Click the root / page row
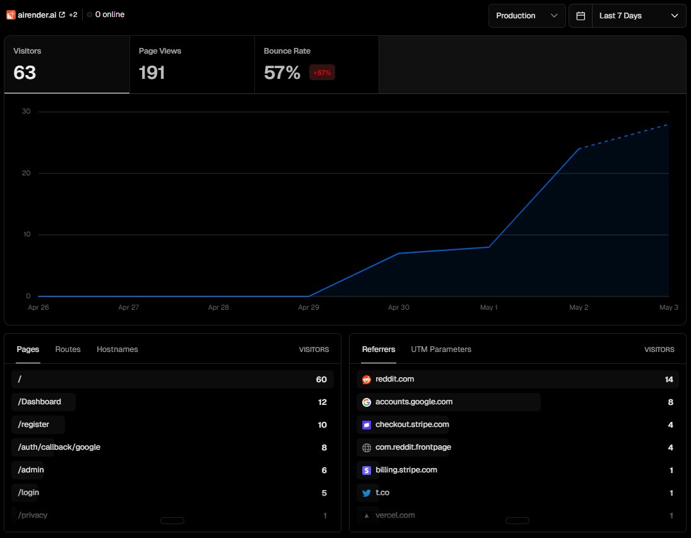 [172, 380]
